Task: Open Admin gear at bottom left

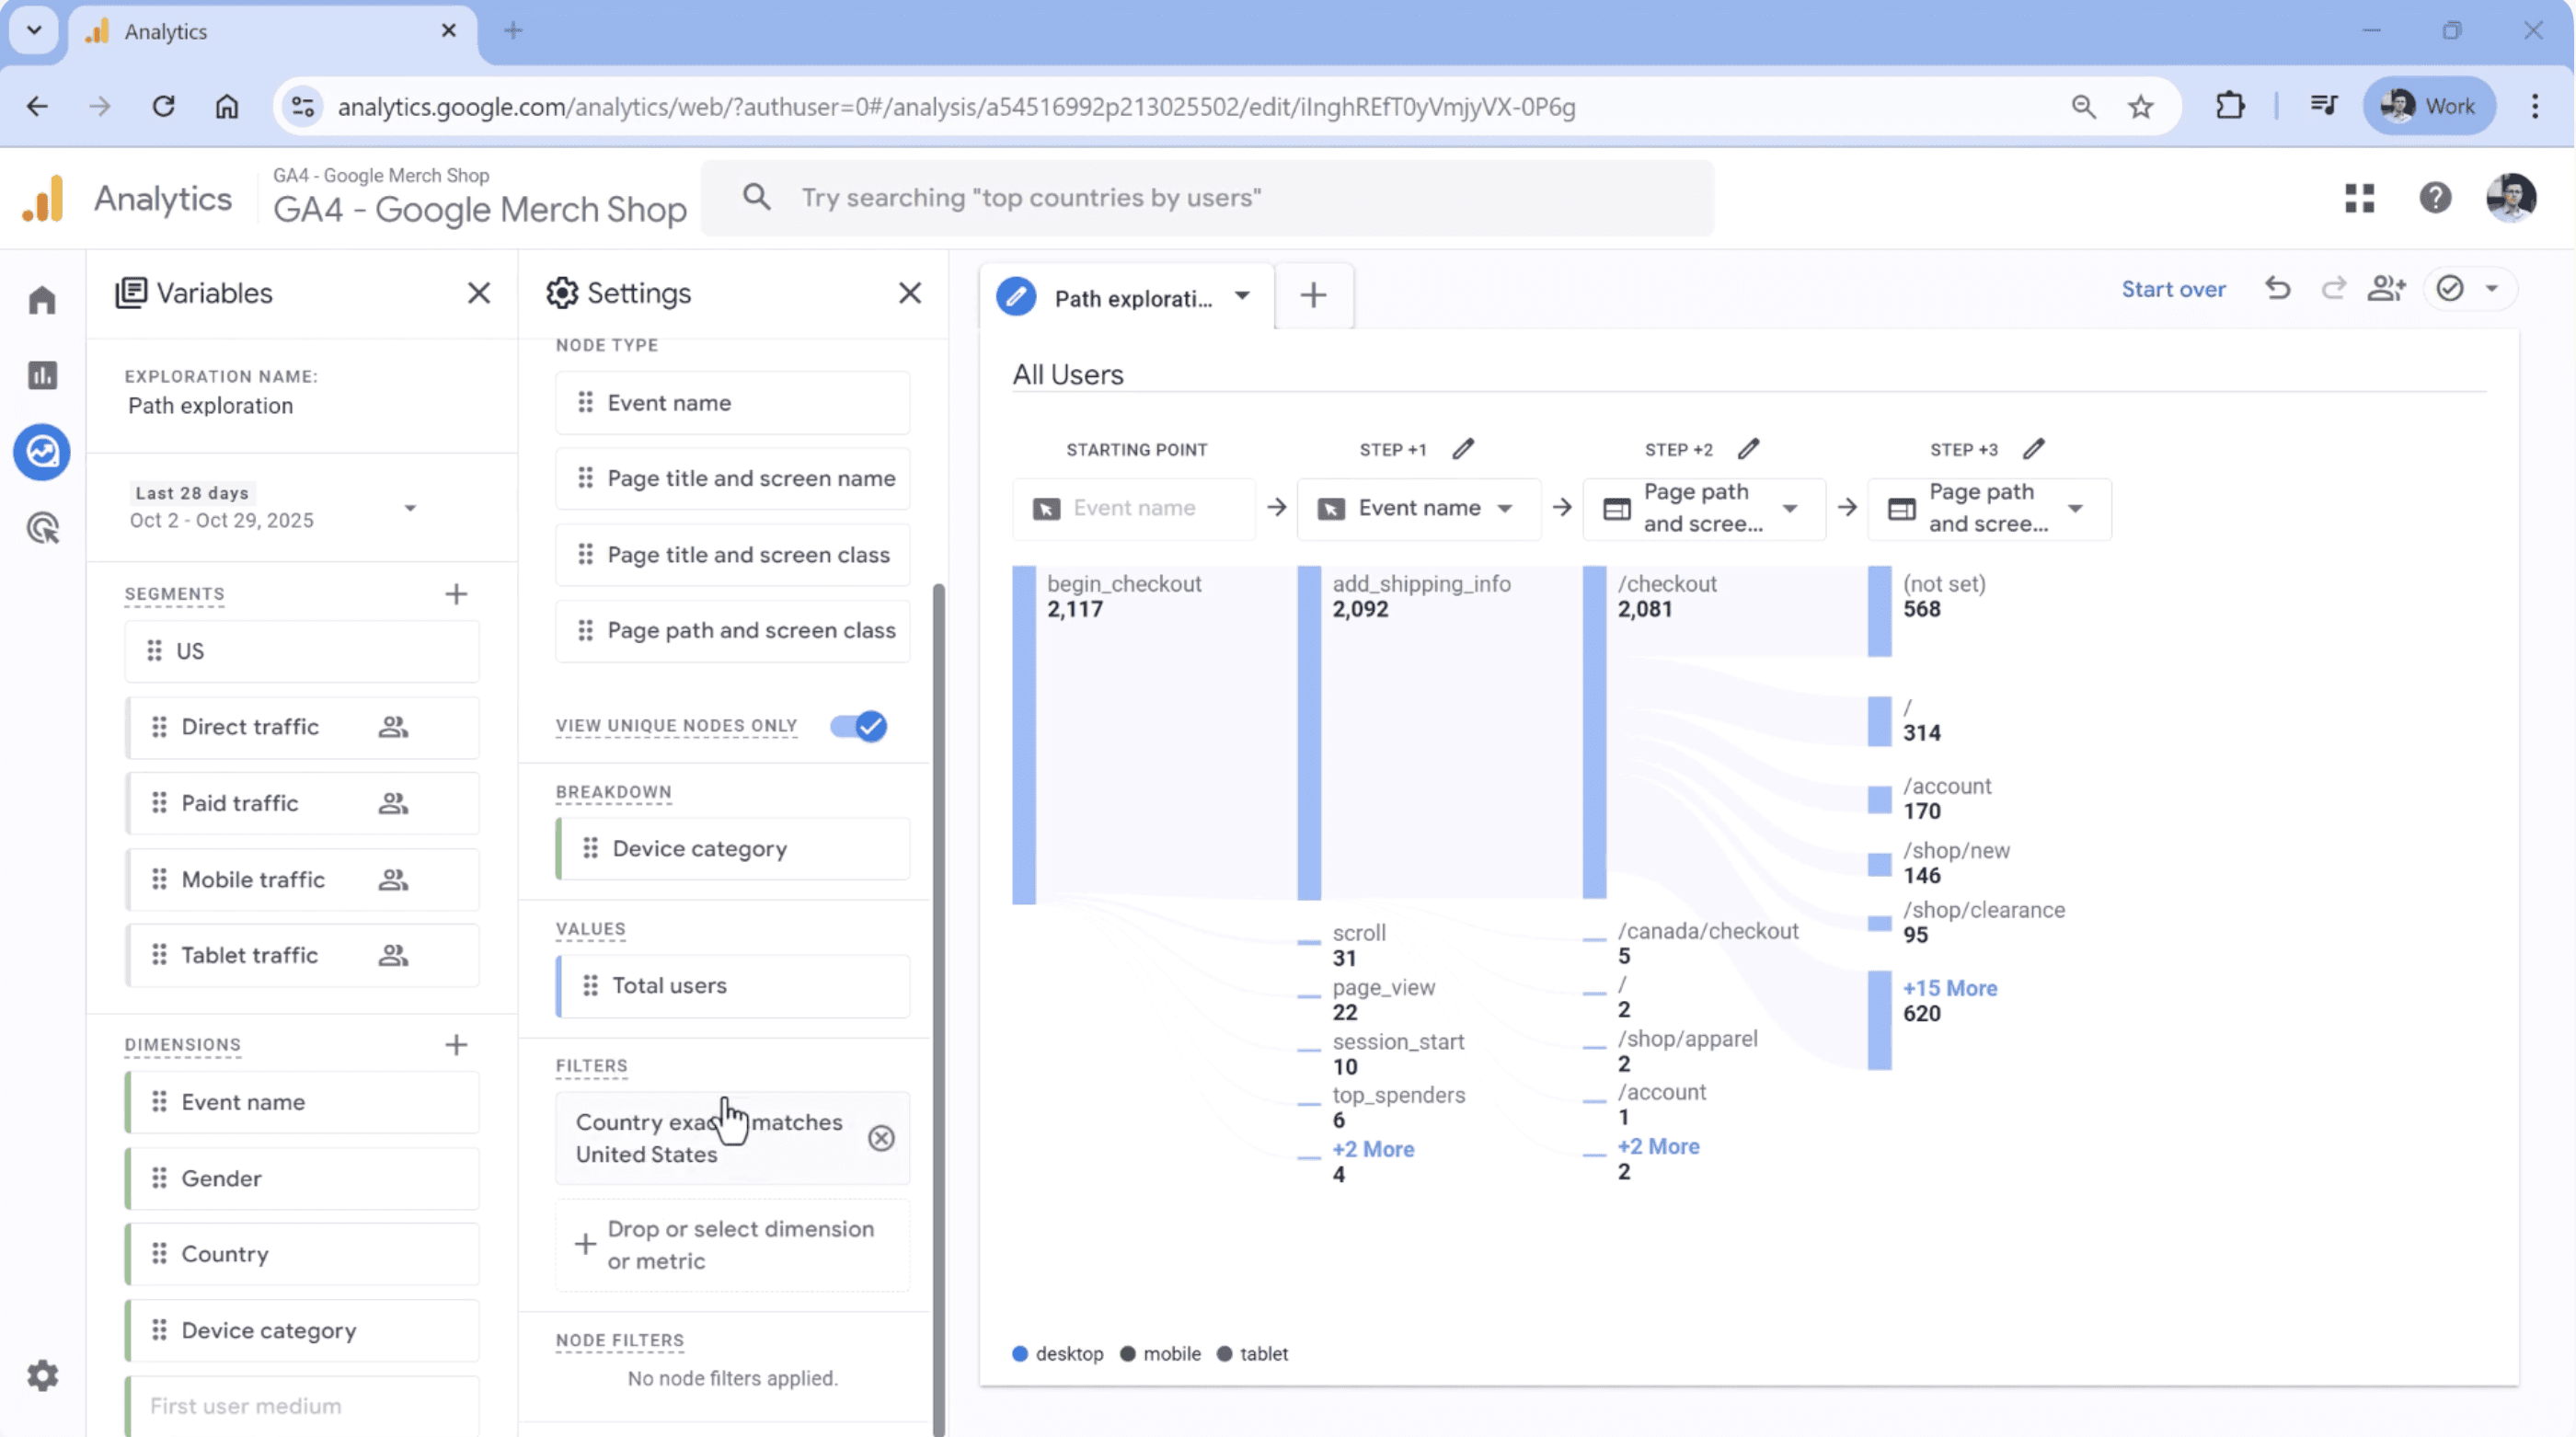Action: tap(42, 1376)
